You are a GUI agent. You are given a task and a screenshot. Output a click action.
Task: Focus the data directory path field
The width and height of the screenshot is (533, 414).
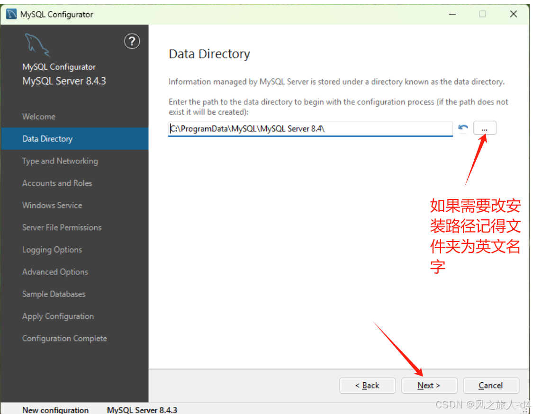click(310, 129)
